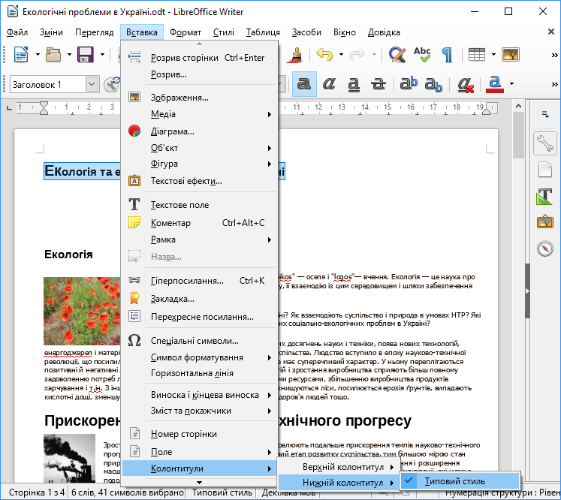Click Гіперпосилання in the Insert menu
561x500 pixels.
[186, 281]
